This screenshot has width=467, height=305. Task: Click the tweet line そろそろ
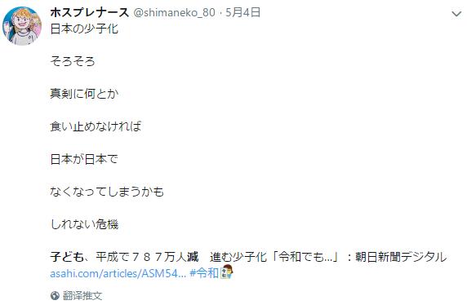(73, 61)
